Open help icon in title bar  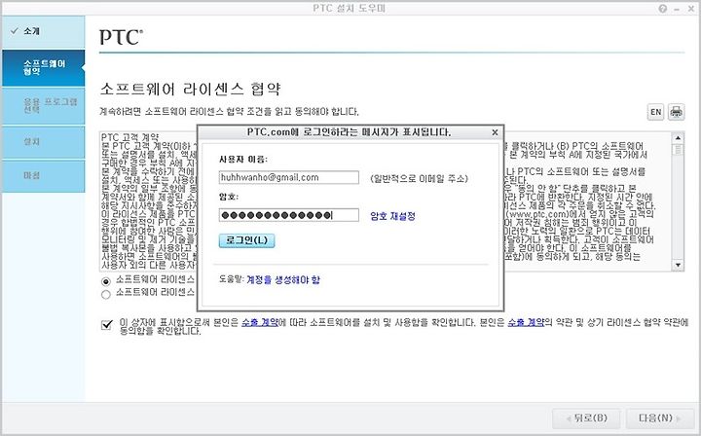coord(663,9)
